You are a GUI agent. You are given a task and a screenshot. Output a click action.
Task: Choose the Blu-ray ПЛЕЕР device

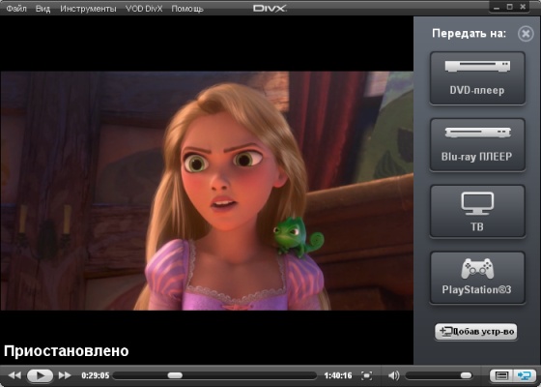click(477, 145)
